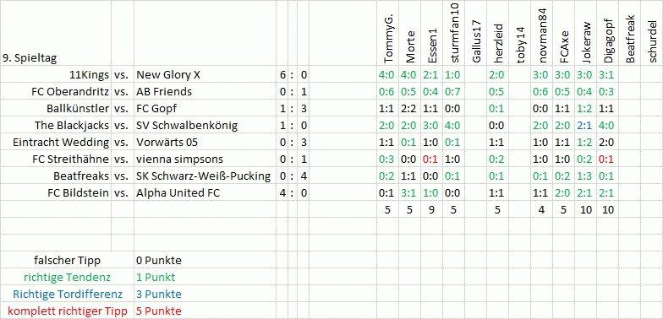Select the 9. Spieltag header cell
Image resolution: width=663 pixels, height=319 pixels.
pos(56,34)
